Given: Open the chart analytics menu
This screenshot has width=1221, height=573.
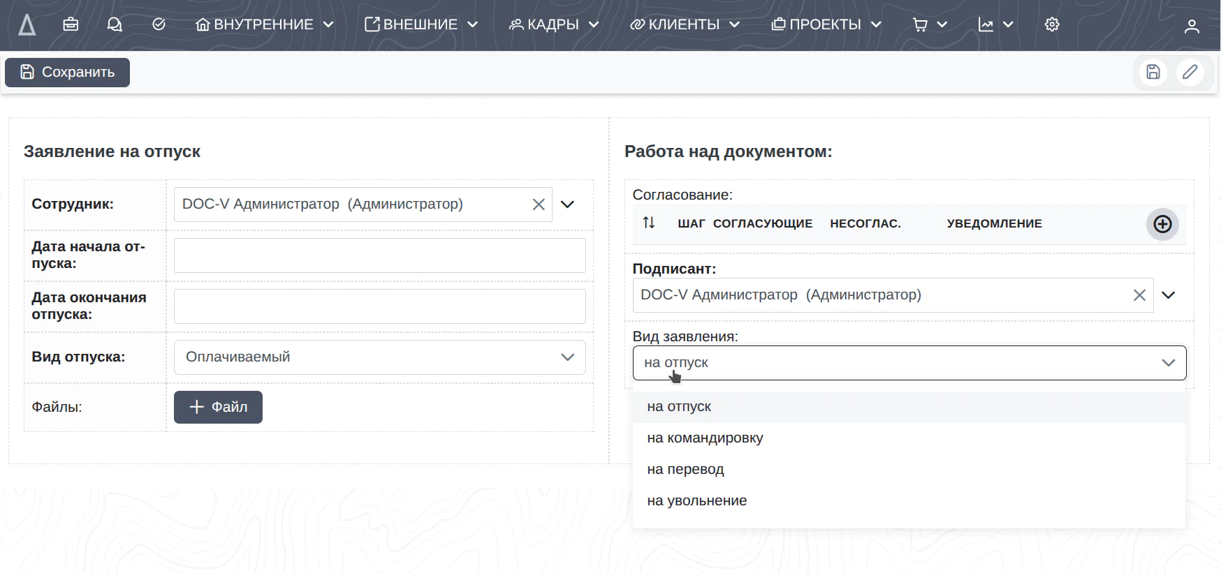Looking at the screenshot, I should pos(995,24).
